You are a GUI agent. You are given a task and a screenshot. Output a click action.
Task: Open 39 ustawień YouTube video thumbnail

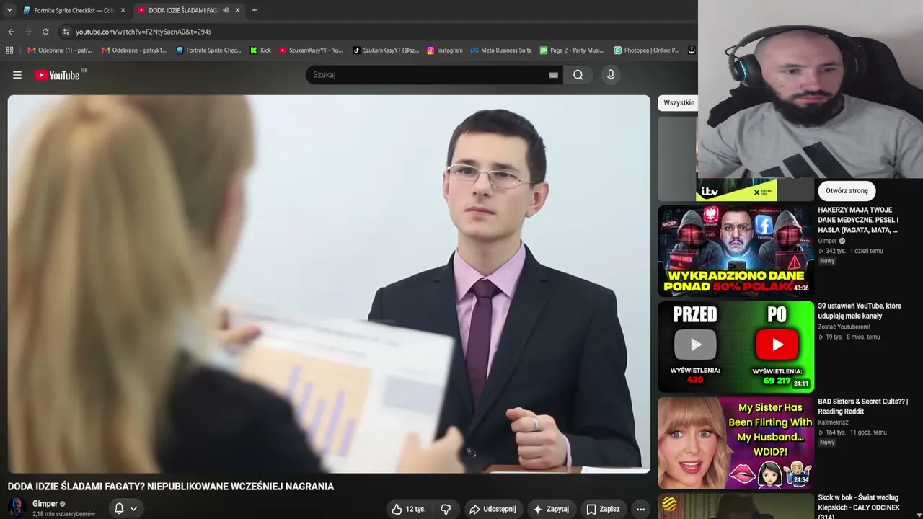(736, 347)
